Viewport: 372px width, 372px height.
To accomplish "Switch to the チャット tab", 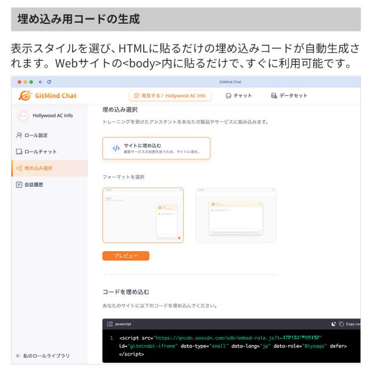I will [238, 95].
